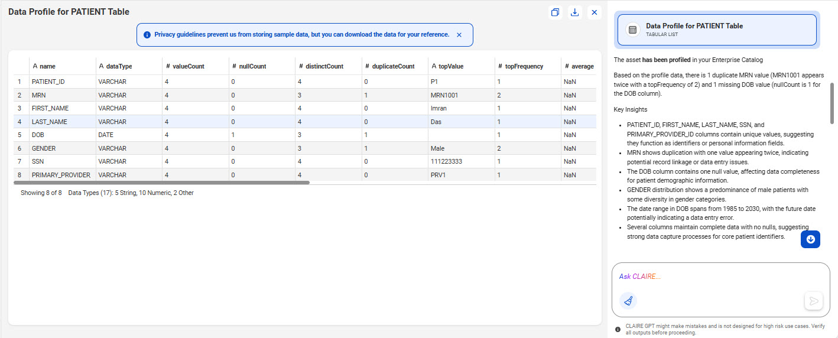Select the MRN name cell

click(x=62, y=95)
